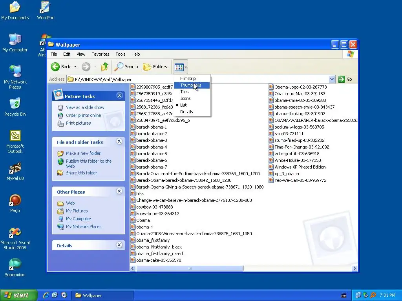Click the Order prints online icon

60,116
